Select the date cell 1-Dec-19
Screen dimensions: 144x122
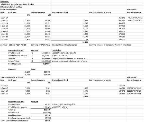coord(4,31)
